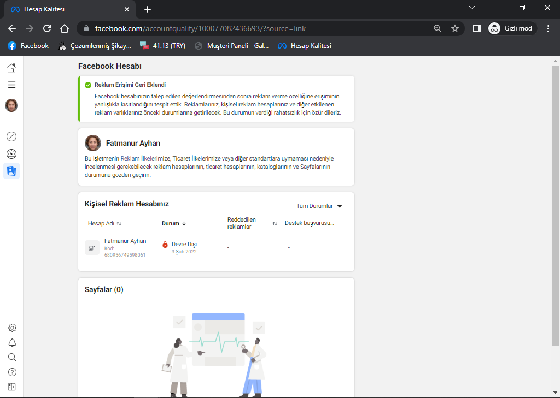This screenshot has height=398, width=560.
Task: Open the hamburger menu in sidebar
Action: pos(11,85)
